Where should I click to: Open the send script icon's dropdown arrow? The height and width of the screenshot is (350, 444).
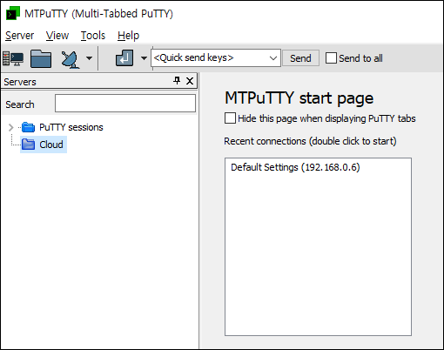[x=144, y=58]
